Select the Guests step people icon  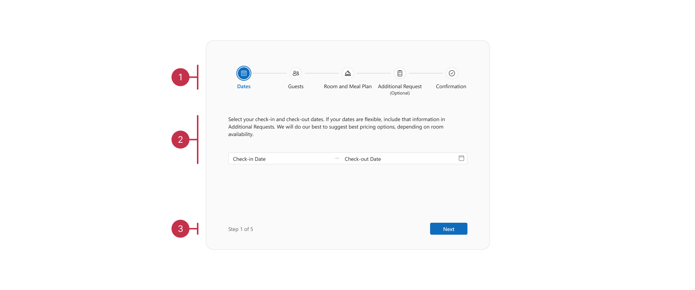[x=296, y=73]
